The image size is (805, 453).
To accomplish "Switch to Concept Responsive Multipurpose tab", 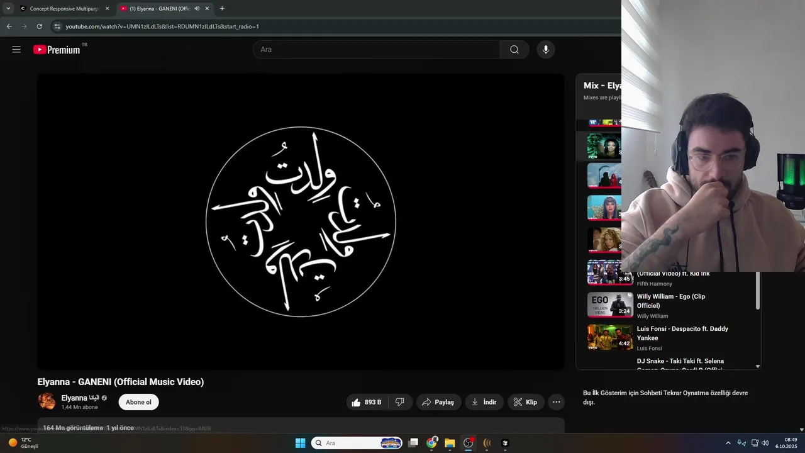I will tap(64, 9).
